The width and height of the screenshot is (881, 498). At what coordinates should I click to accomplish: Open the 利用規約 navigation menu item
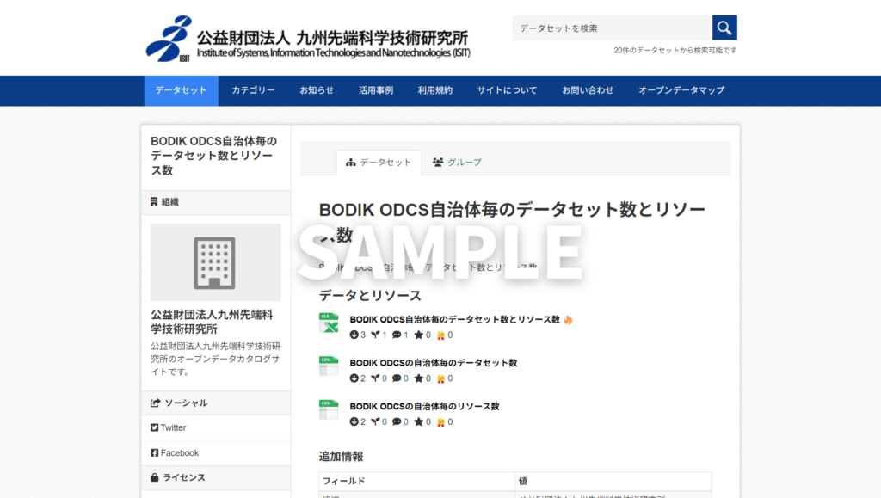point(434,90)
